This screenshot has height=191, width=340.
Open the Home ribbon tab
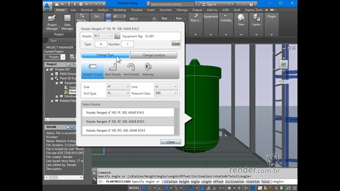[60, 10]
